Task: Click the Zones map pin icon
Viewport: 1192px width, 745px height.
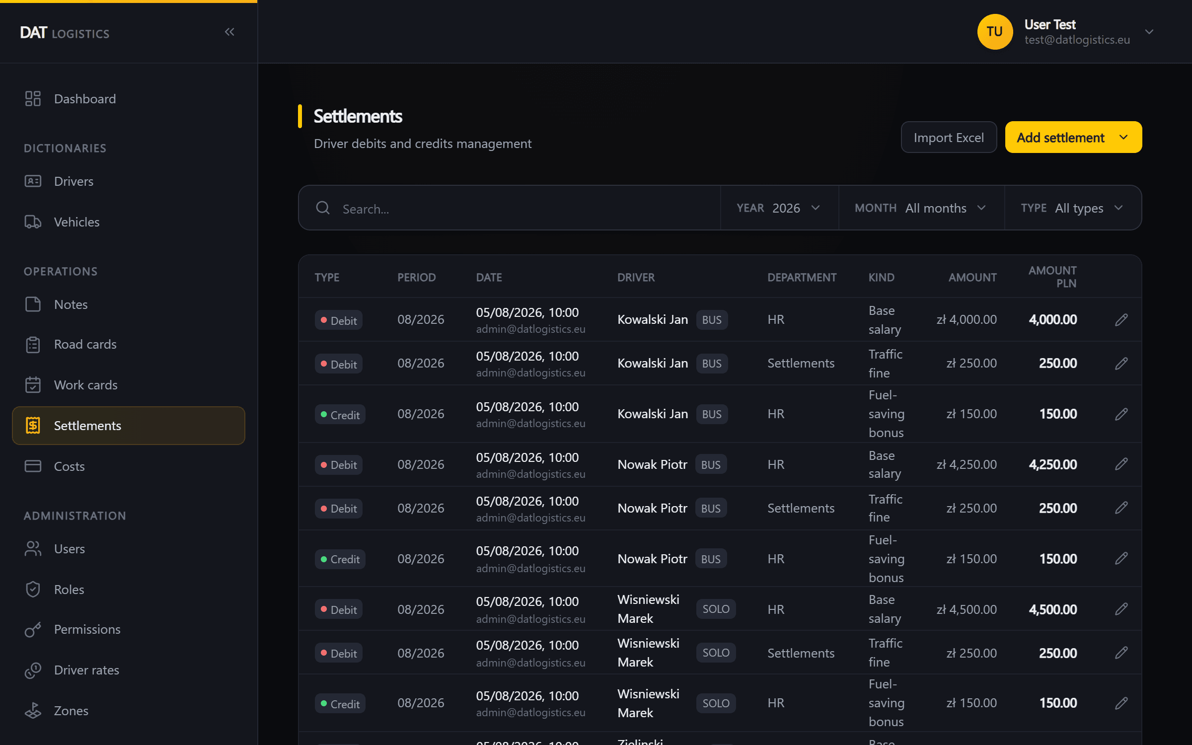Action: [x=33, y=711]
